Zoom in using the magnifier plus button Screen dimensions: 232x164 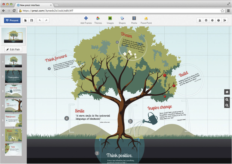[227, 100]
